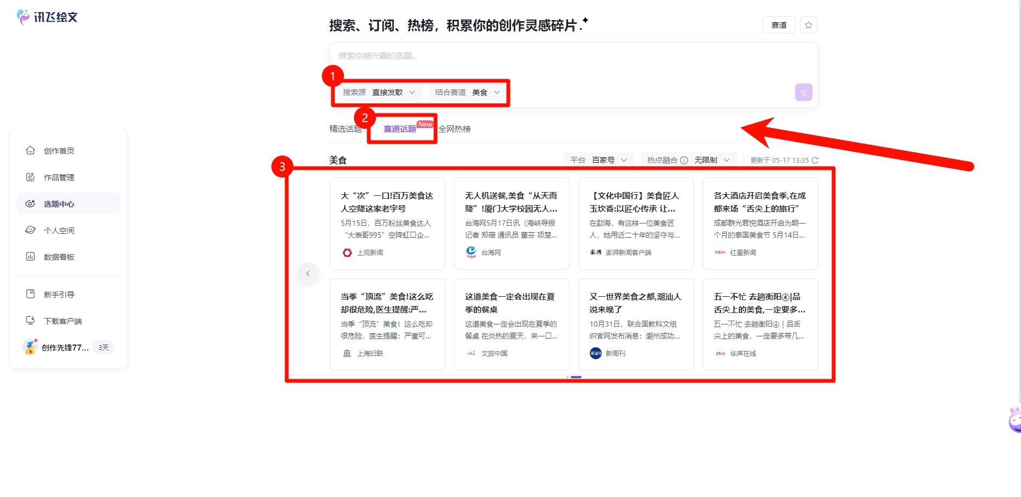This screenshot has width=1021, height=497.
Task: Open 选题中心 in the sidebar
Action: pos(68,203)
